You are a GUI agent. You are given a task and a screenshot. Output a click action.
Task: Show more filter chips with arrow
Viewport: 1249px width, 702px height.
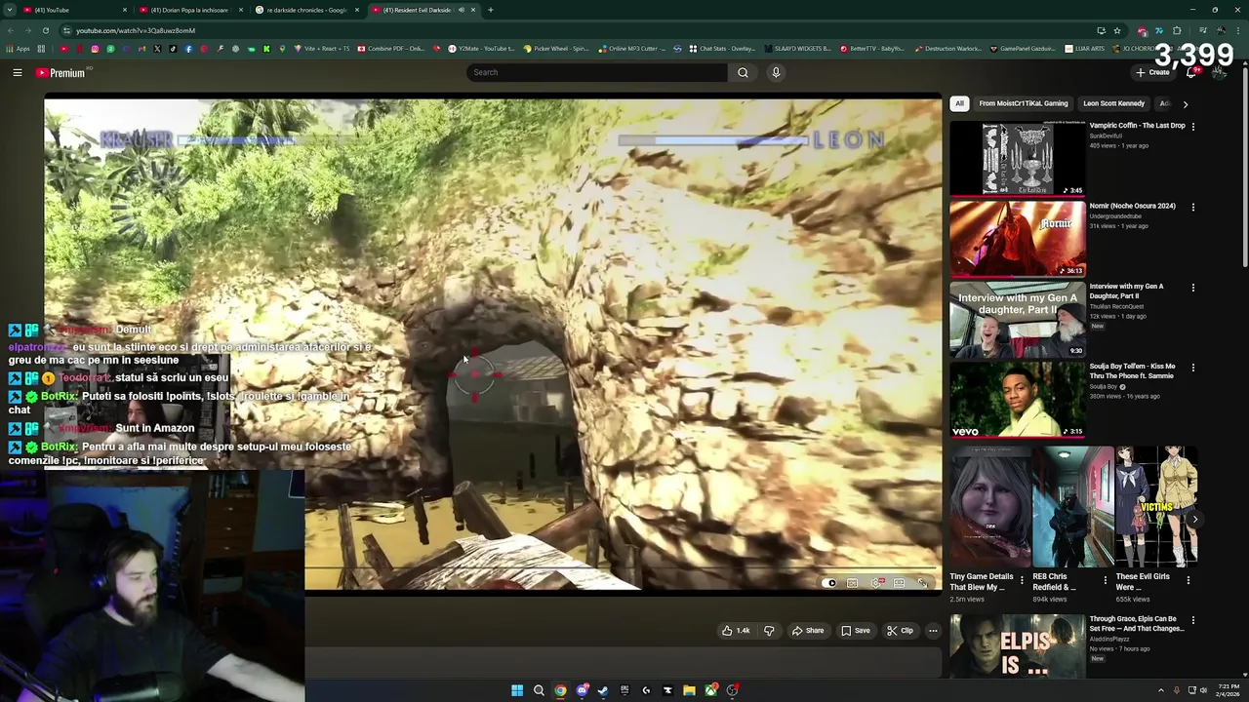click(1186, 103)
